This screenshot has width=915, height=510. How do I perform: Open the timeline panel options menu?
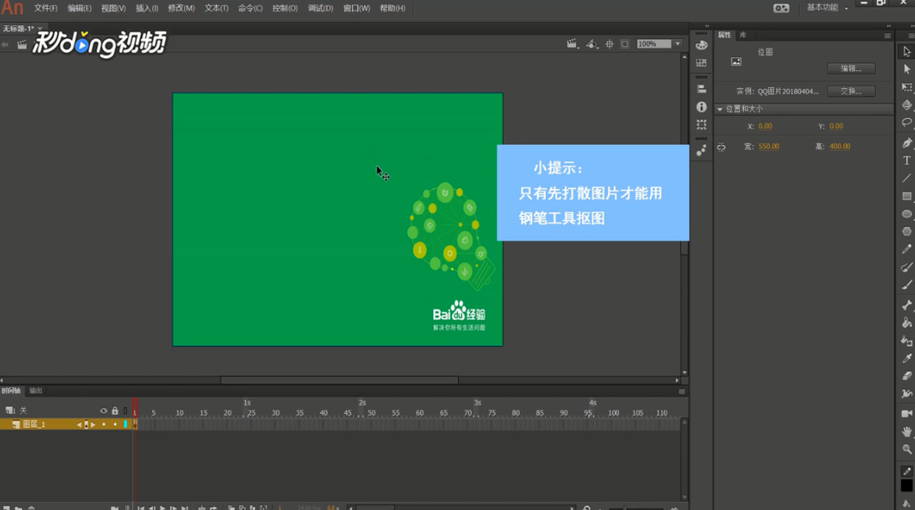(x=681, y=392)
